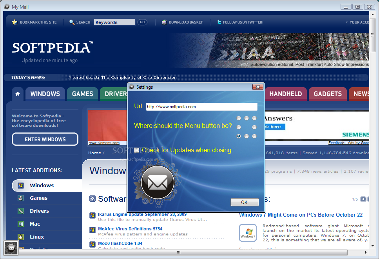
Task: Click the horizontal scrollbar thumb
Action: (x=183, y=252)
